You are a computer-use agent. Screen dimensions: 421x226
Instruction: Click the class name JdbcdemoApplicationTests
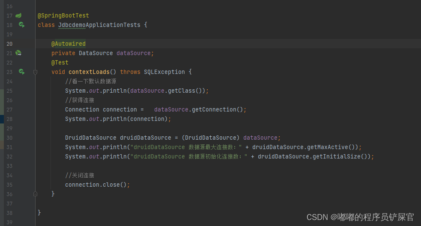pos(99,25)
